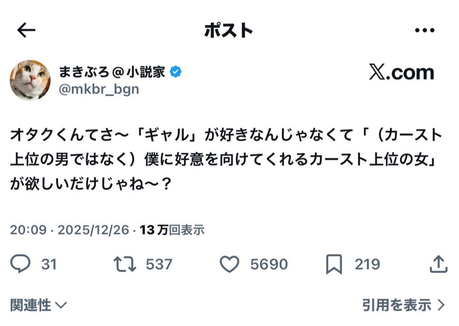Screen dimensions: 459x326
Task: Like the post with the heart icon
Action: point(229,264)
